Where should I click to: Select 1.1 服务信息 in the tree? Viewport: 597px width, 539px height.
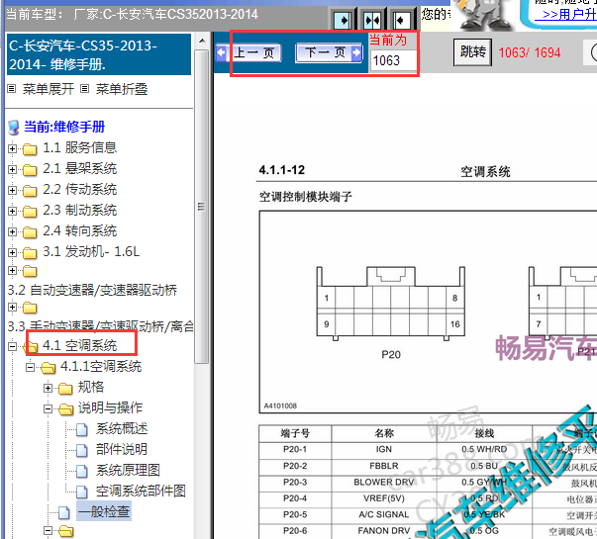pyautogui.click(x=79, y=147)
